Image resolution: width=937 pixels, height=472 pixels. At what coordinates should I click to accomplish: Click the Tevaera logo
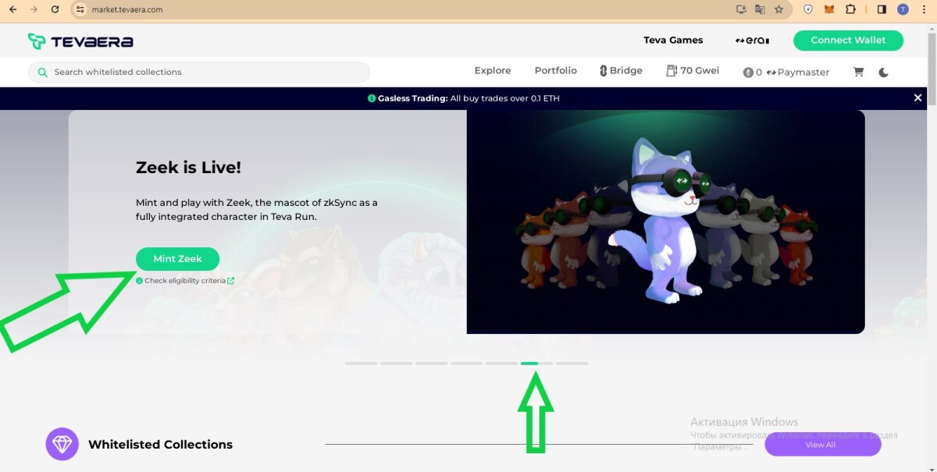click(x=80, y=41)
